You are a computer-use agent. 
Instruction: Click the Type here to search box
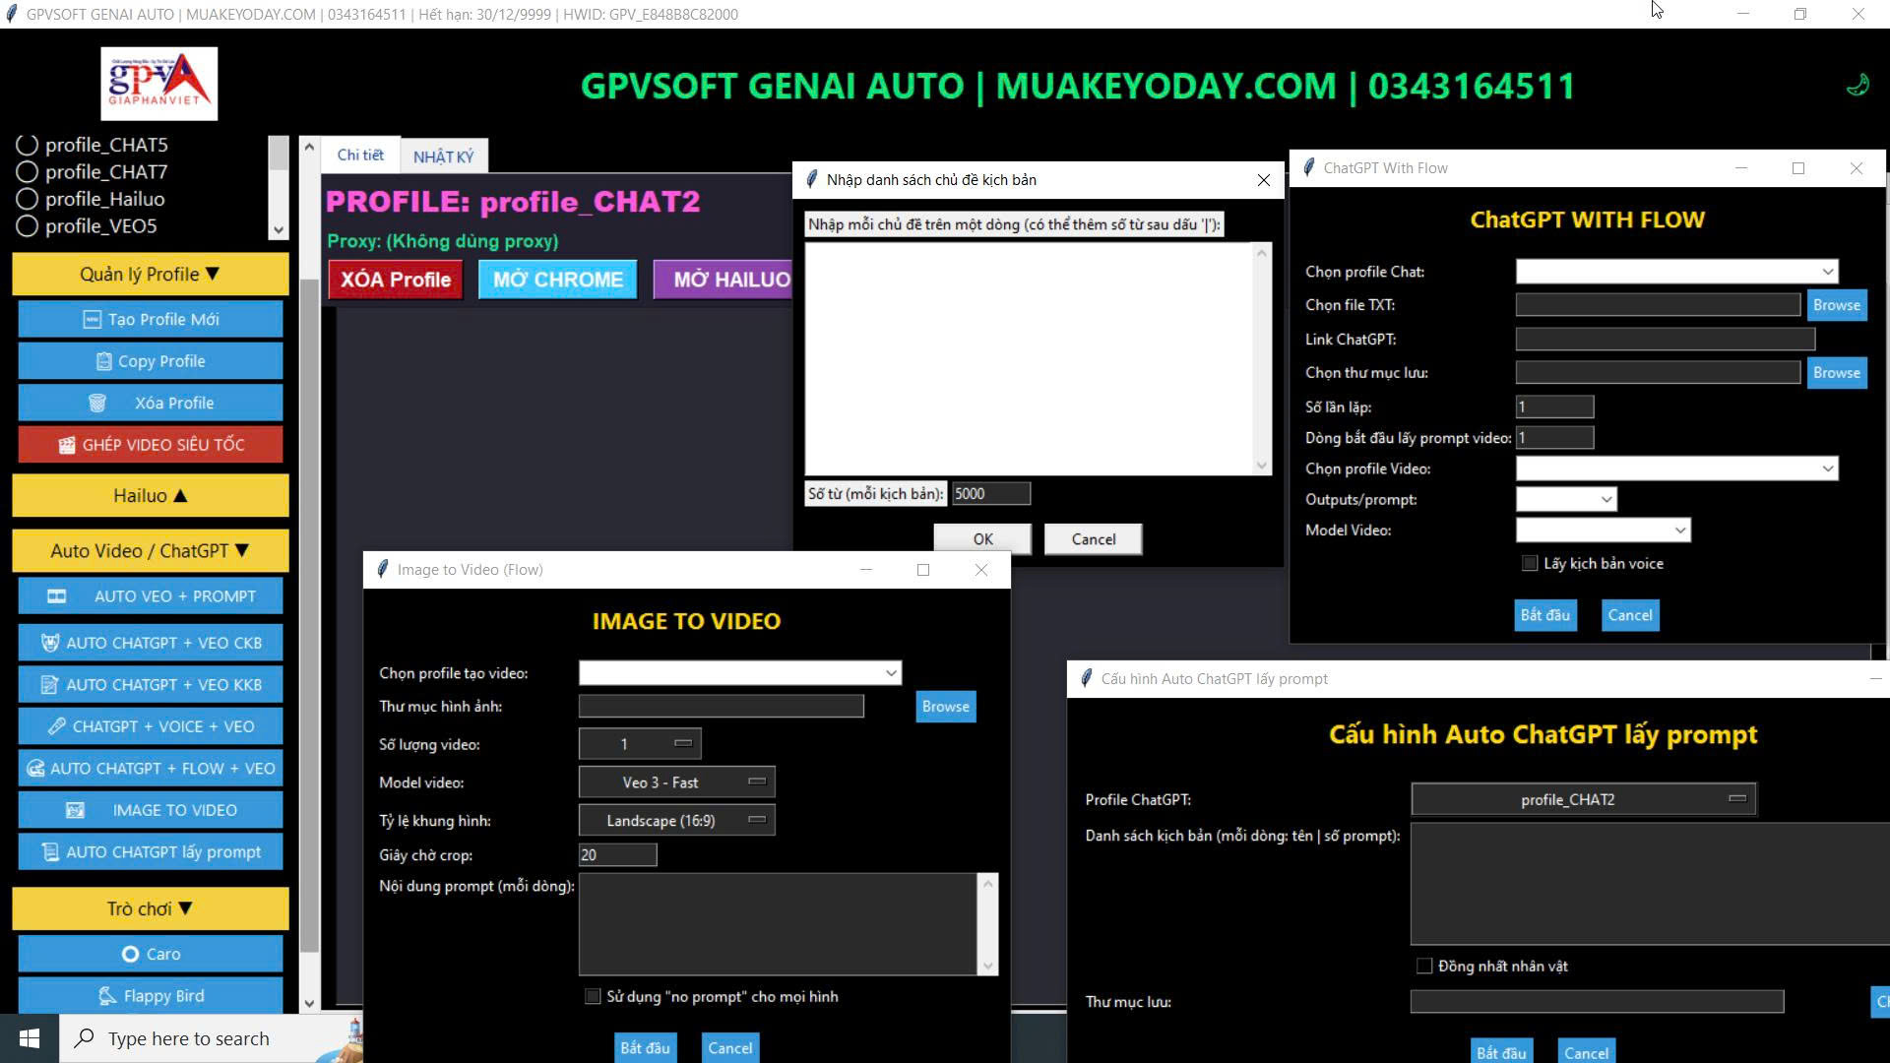pyautogui.click(x=188, y=1038)
